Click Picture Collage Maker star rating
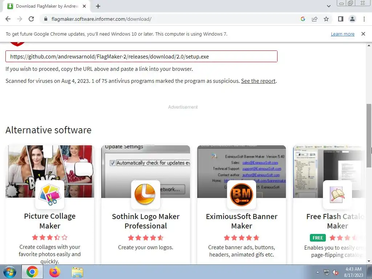 49,237
